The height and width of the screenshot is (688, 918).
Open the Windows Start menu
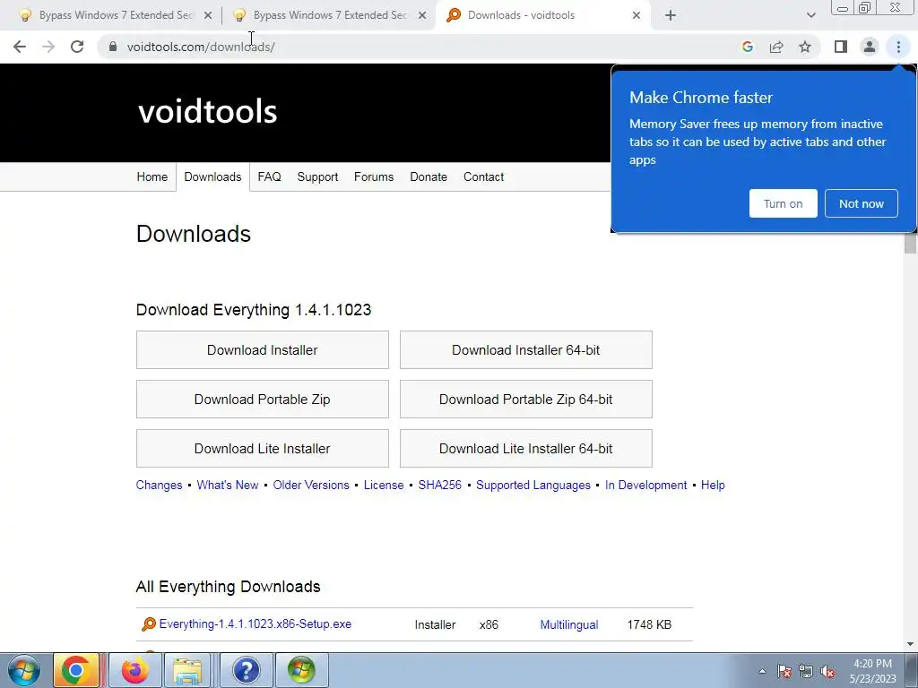pyautogui.click(x=24, y=670)
